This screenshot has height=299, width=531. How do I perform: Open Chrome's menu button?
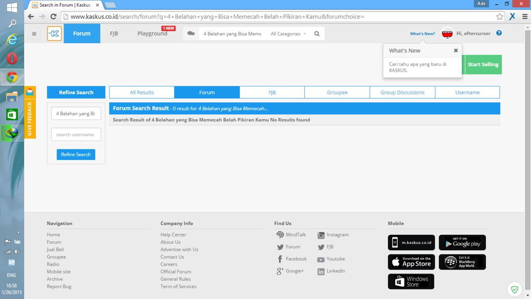[525, 17]
